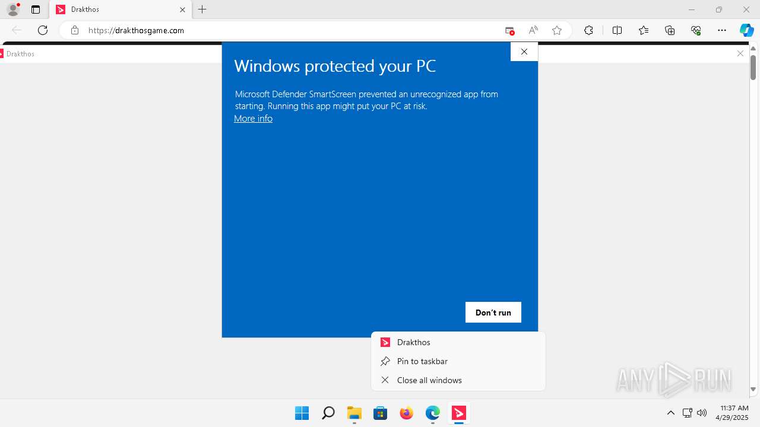Open Microsoft Store from taskbar
Viewport: 760px width, 427px height.
click(381, 413)
